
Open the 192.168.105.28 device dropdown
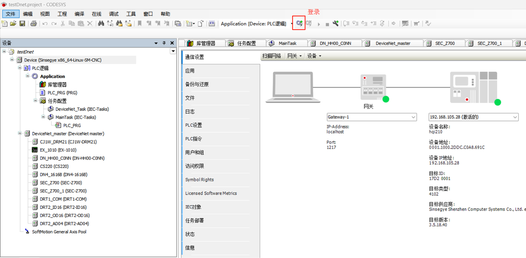(515, 117)
